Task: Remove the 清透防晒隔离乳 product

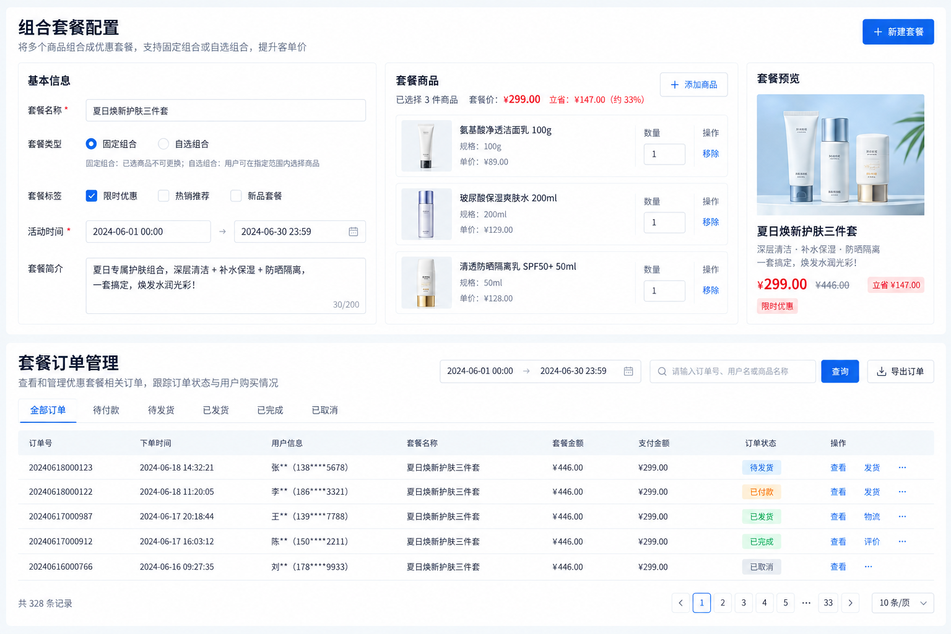Action: point(711,290)
